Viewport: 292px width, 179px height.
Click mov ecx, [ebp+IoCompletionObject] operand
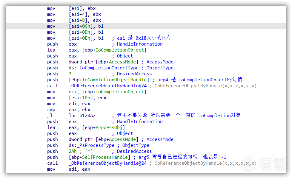click(108, 91)
